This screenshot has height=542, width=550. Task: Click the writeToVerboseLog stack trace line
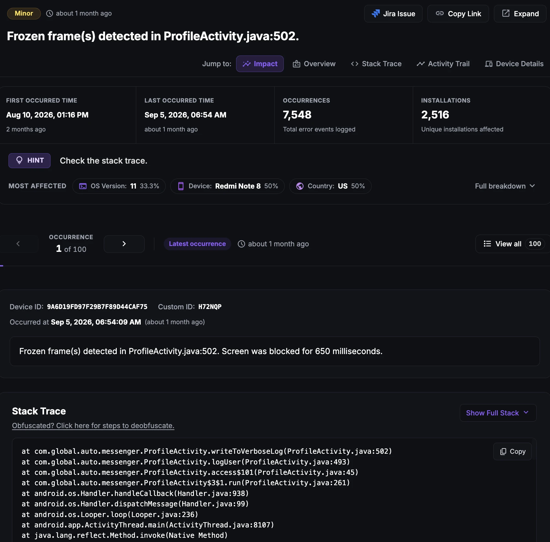(207, 451)
